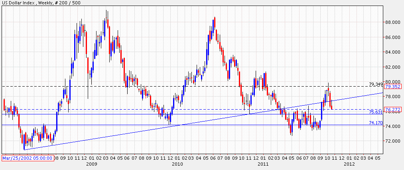Click the red 79.352 price tag

click(393, 87)
